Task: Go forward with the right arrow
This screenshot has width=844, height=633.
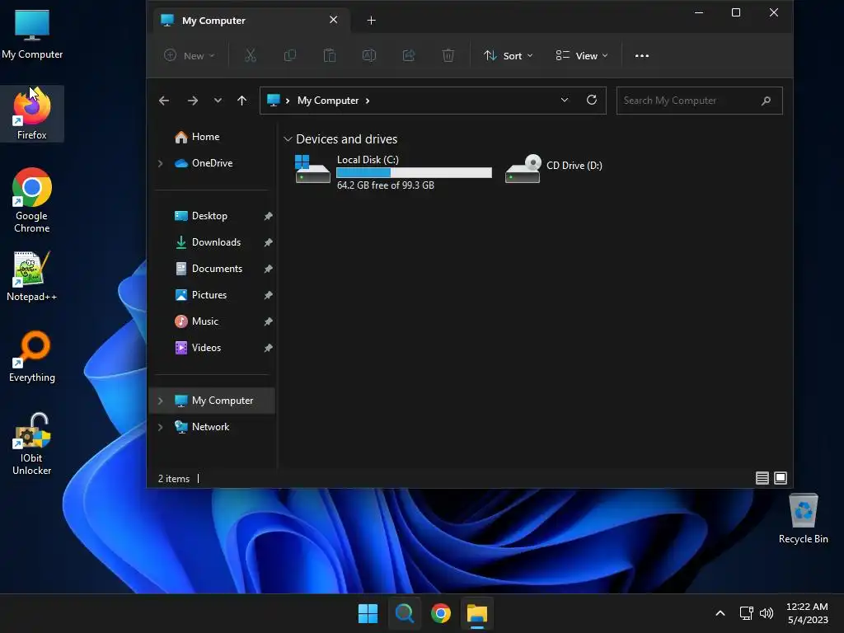Action: click(192, 101)
